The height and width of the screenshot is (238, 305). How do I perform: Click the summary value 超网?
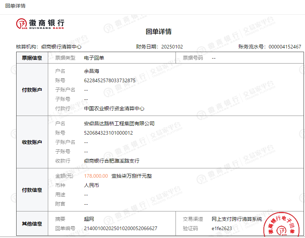point(89,219)
